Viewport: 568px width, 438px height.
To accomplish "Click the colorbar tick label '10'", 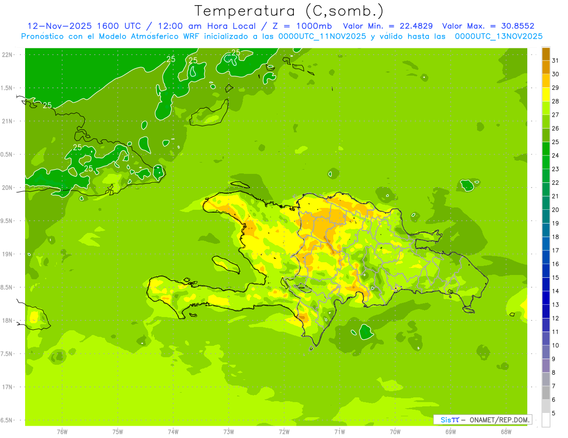I will (x=555, y=345).
